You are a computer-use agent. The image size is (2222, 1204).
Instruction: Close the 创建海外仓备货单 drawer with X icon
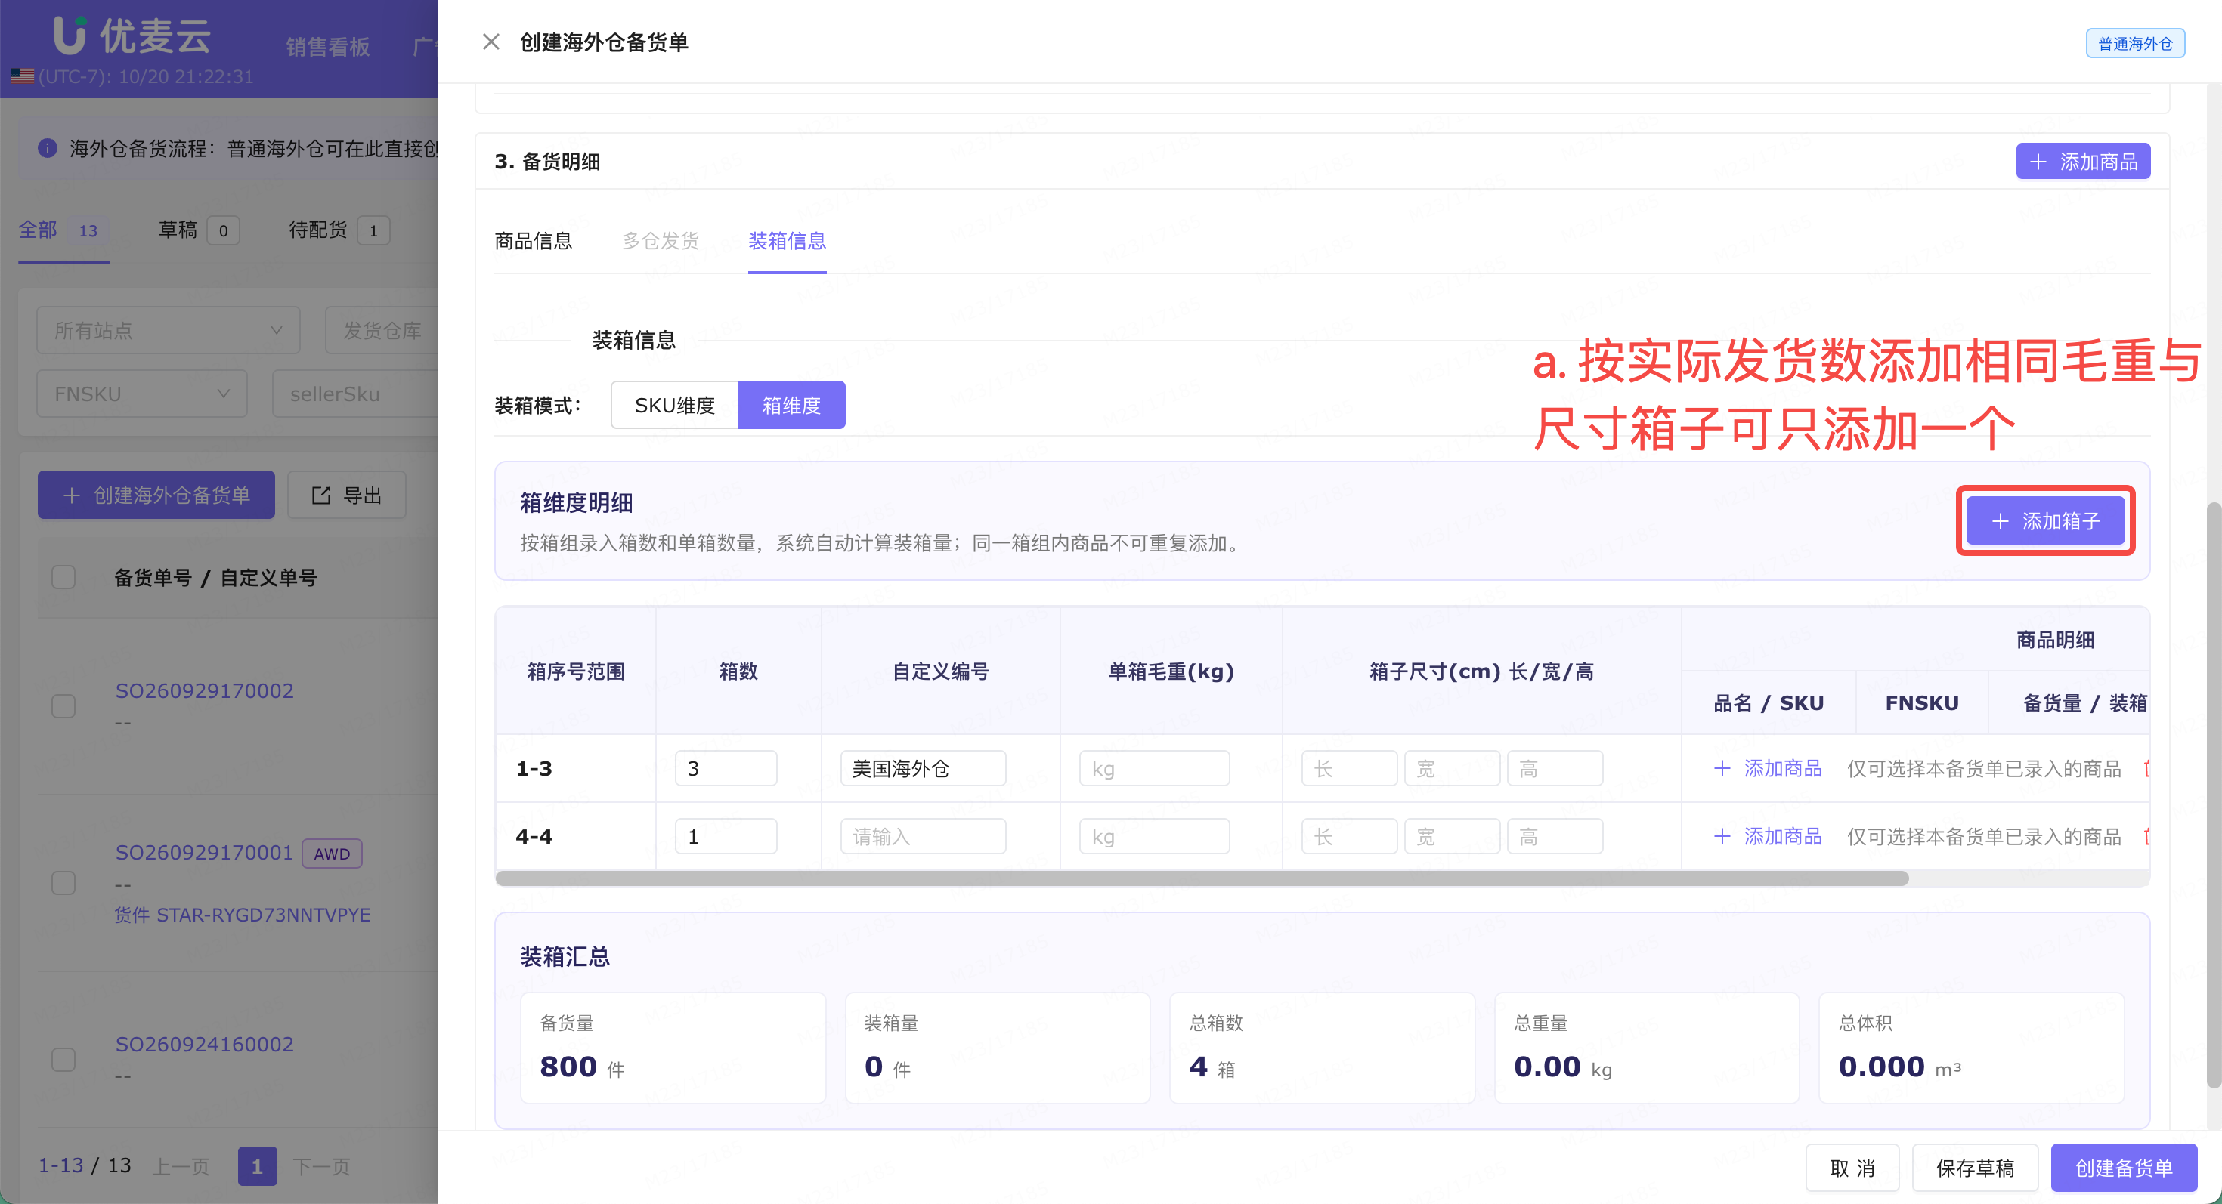pos(491,42)
